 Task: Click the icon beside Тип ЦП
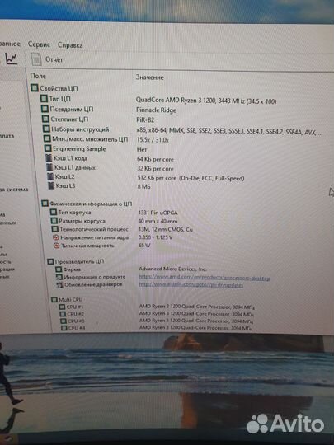pos(44,99)
